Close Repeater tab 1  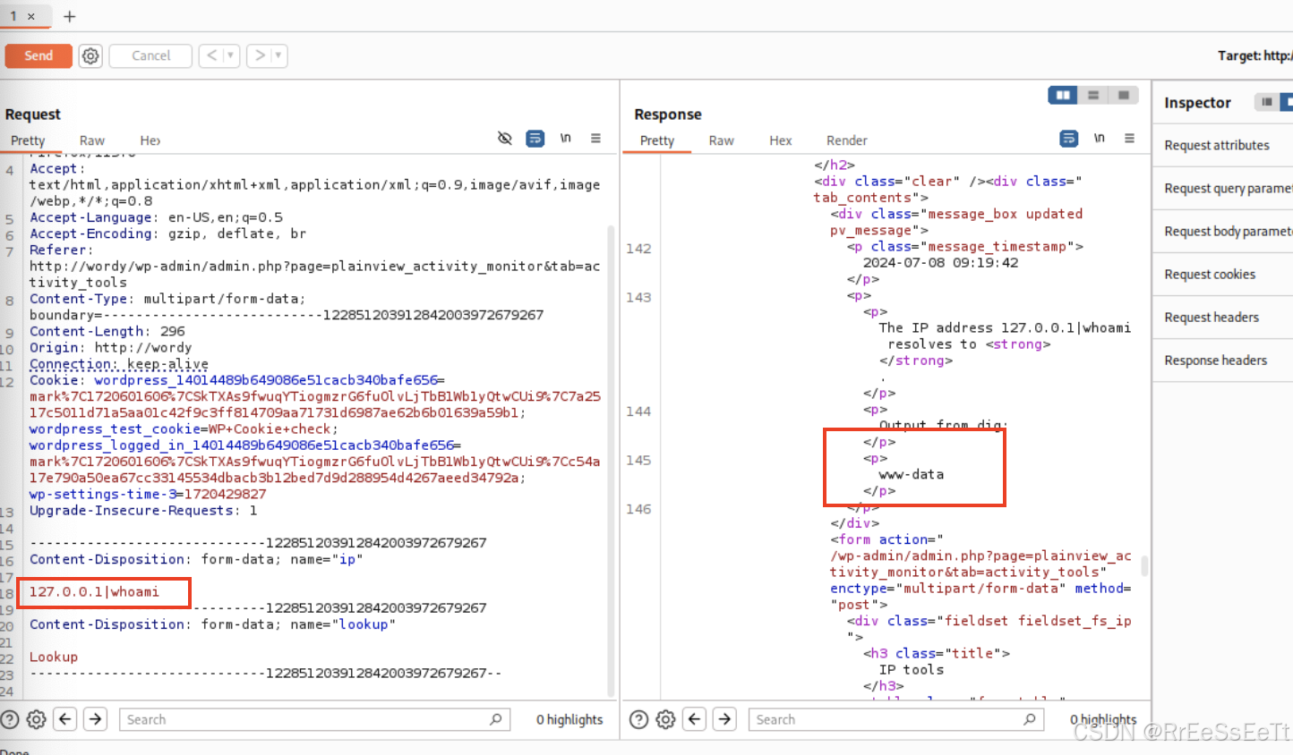point(31,16)
